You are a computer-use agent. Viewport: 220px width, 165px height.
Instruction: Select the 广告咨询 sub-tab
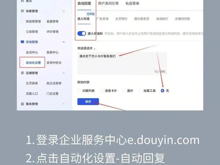point(102,19)
